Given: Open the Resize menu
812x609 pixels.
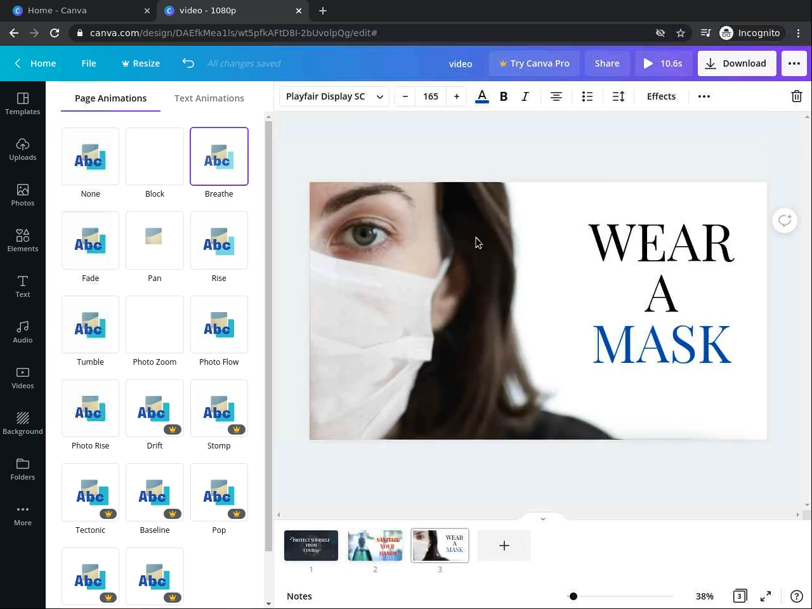Looking at the screenshot, I should point(141,63).
